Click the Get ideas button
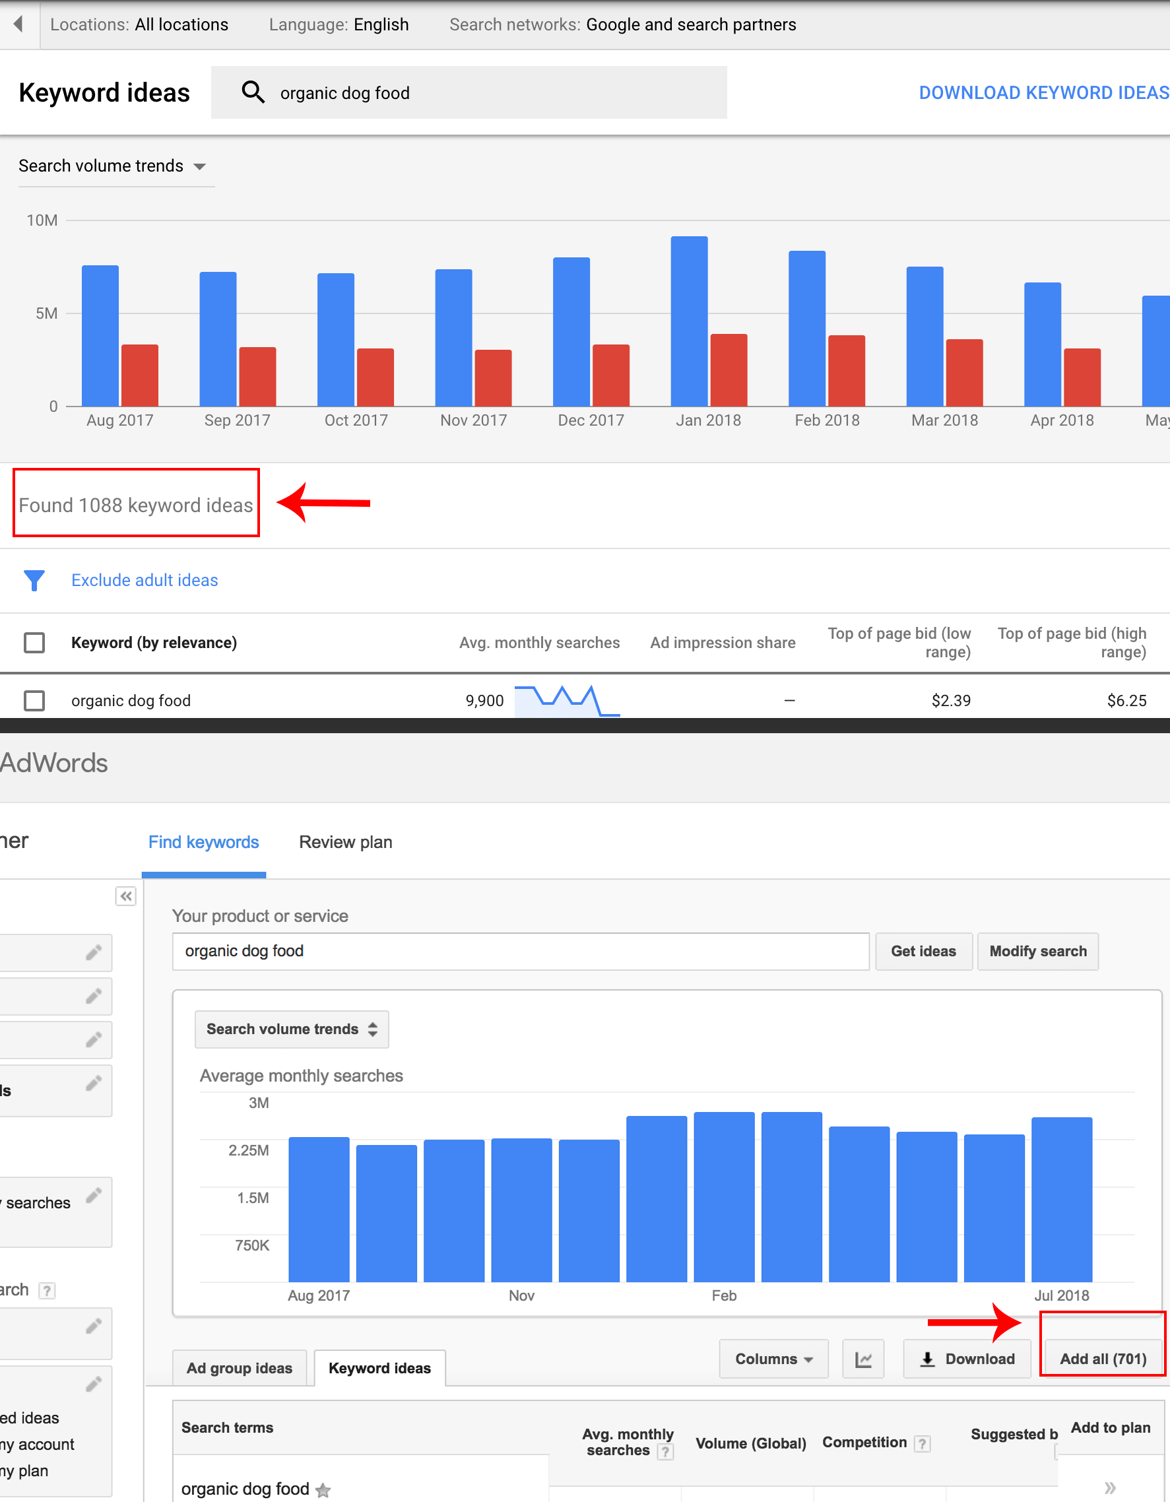 click(924, 951)
